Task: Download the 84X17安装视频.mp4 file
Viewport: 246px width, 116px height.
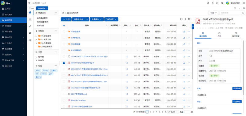Action: [x=184, y=94]
